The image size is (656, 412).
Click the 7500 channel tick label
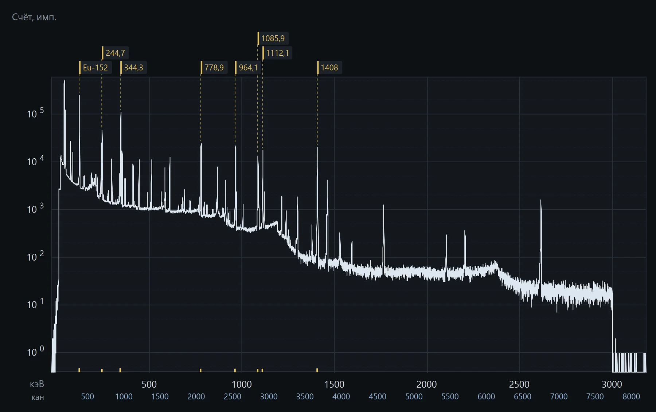(x=595, y=397)
